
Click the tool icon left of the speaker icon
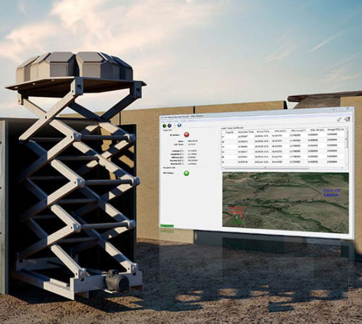340,119
